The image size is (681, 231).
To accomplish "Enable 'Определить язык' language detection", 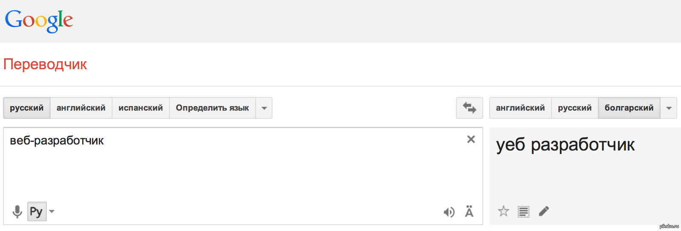I will (x=212, y=108).
